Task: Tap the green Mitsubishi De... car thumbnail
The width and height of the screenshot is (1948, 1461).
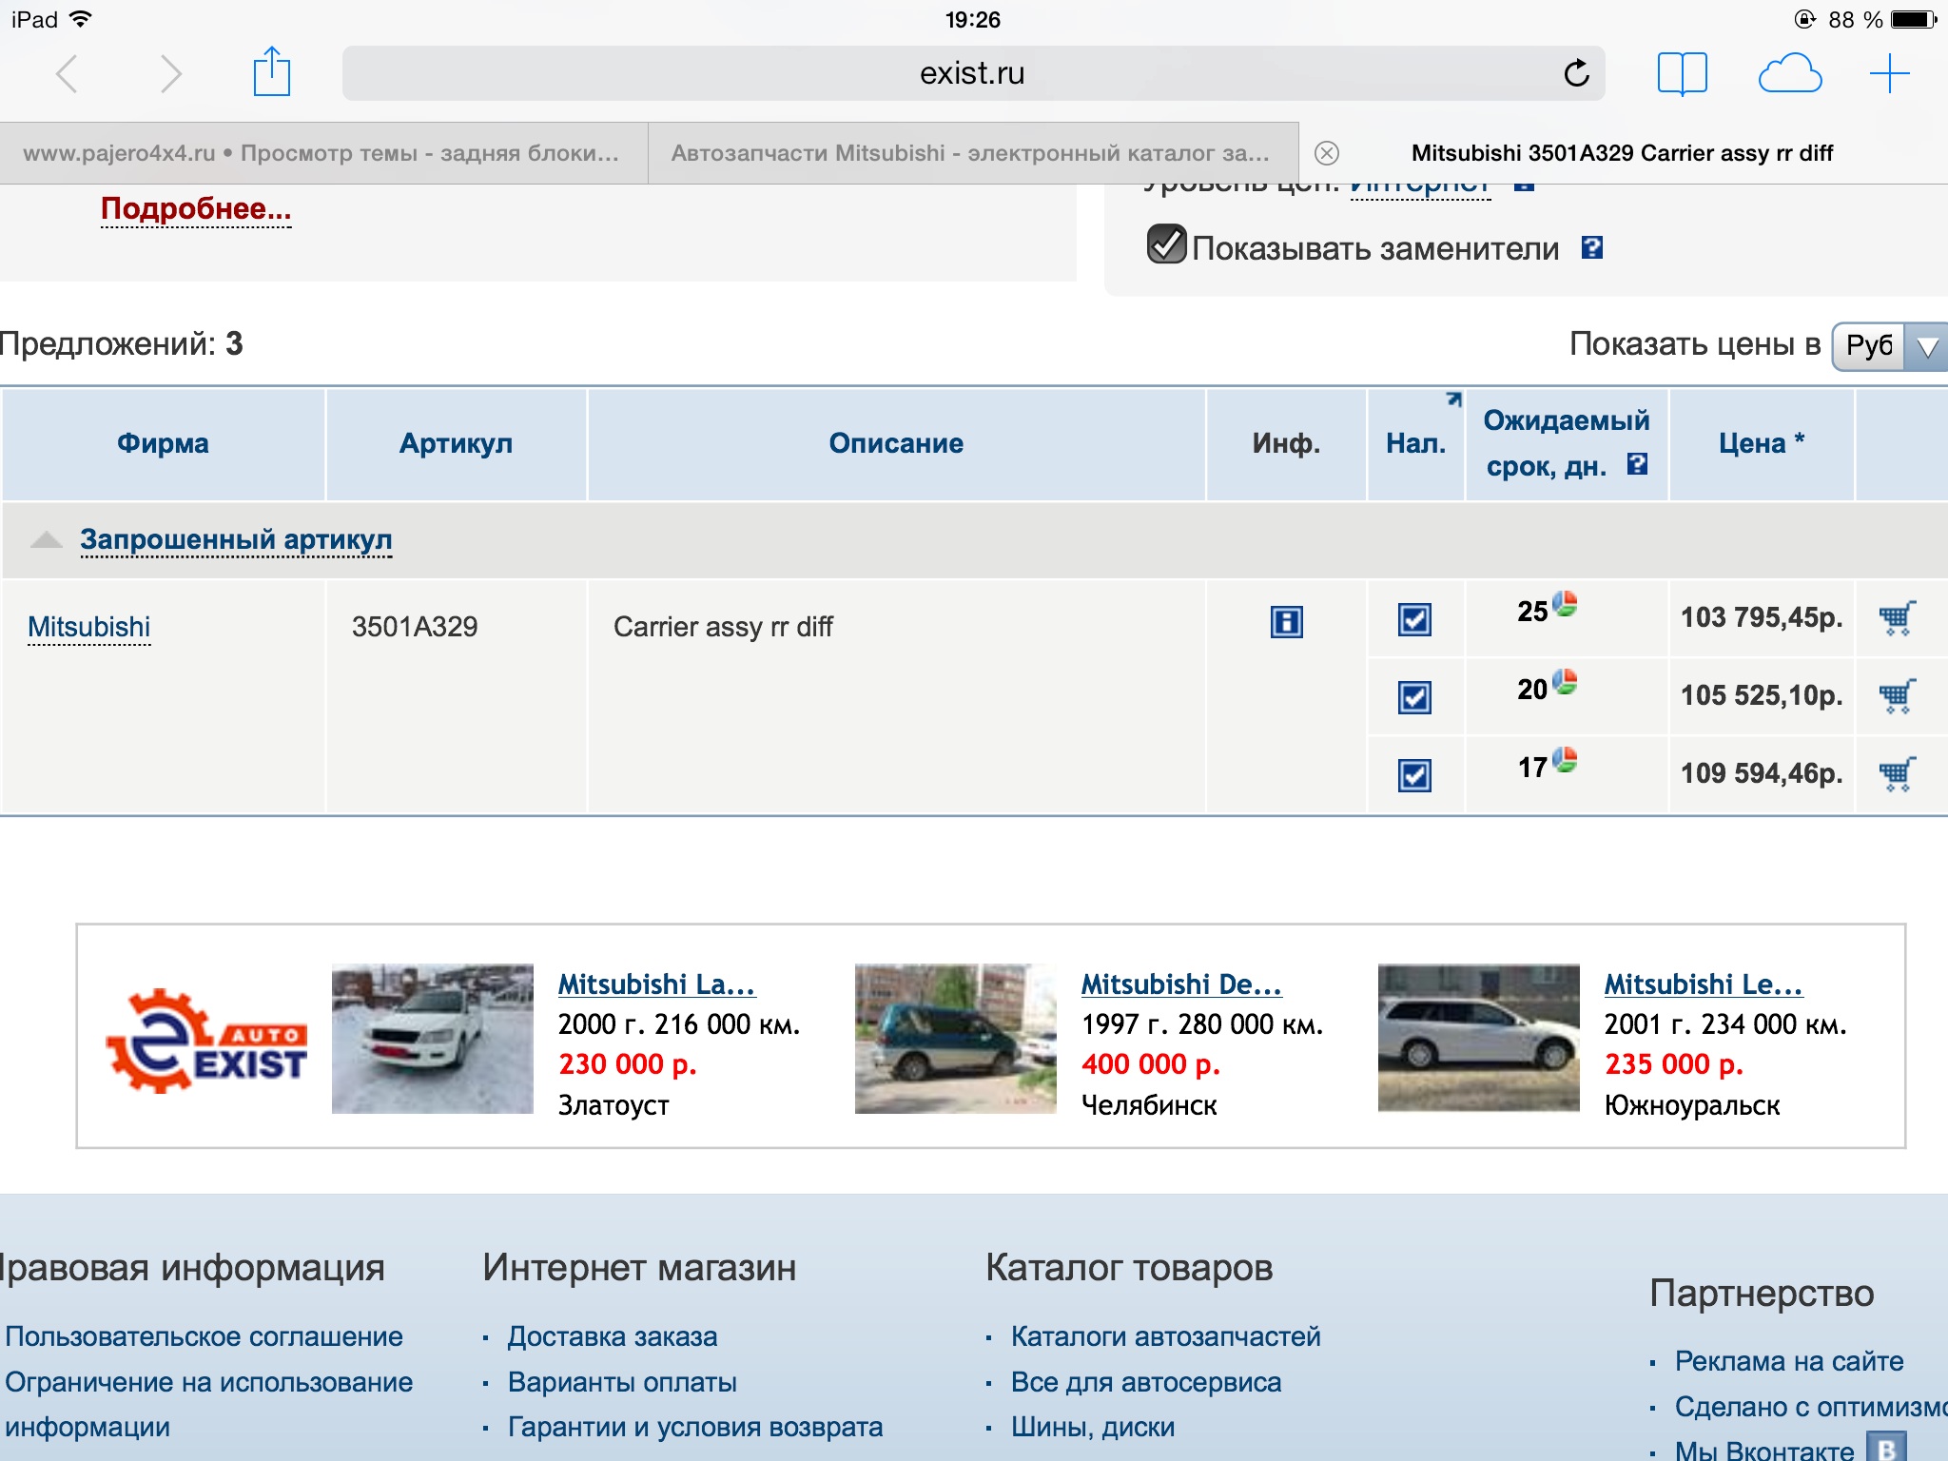Action: pyautogui.click(x=955, y=1039)
